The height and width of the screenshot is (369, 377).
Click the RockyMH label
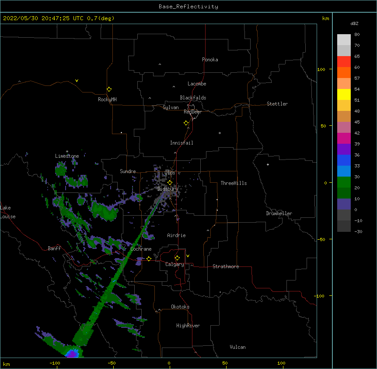[x=107, y=99]
